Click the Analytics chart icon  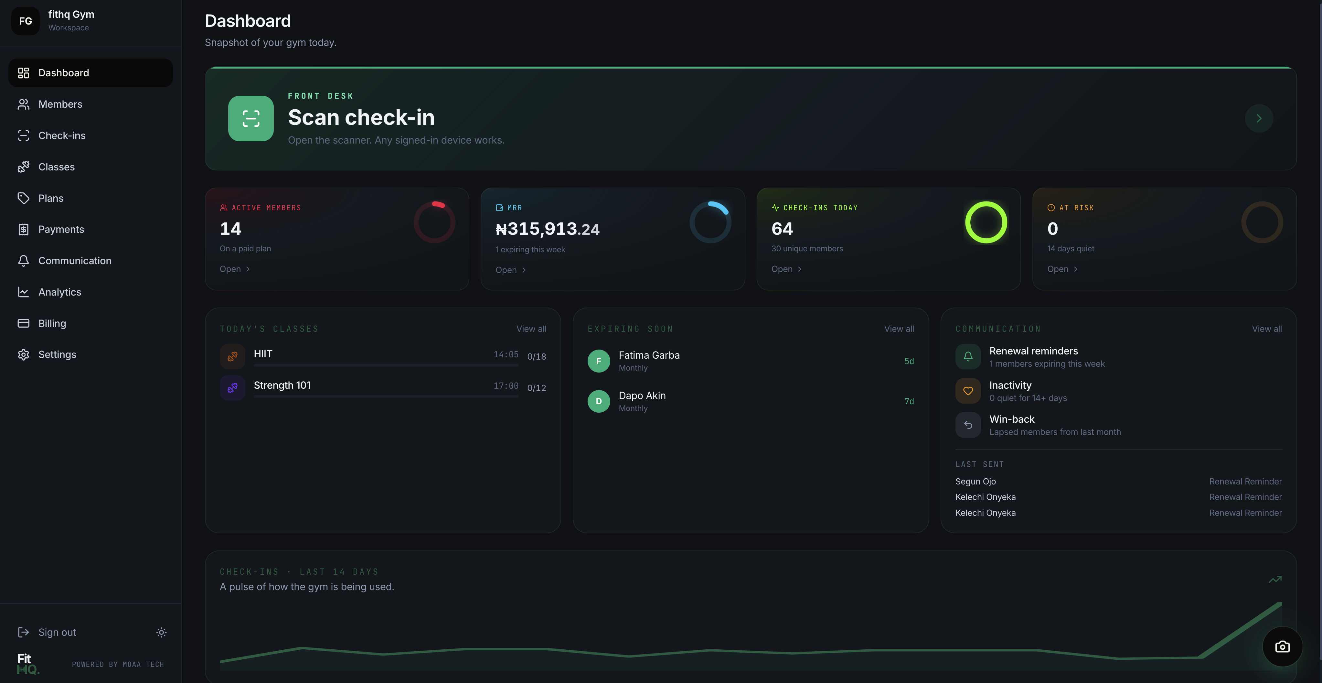point(23,292)
